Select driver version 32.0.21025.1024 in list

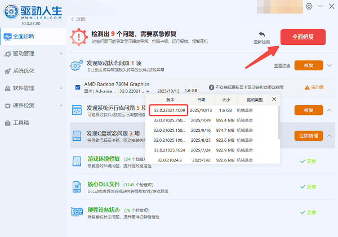pos(169,149)
